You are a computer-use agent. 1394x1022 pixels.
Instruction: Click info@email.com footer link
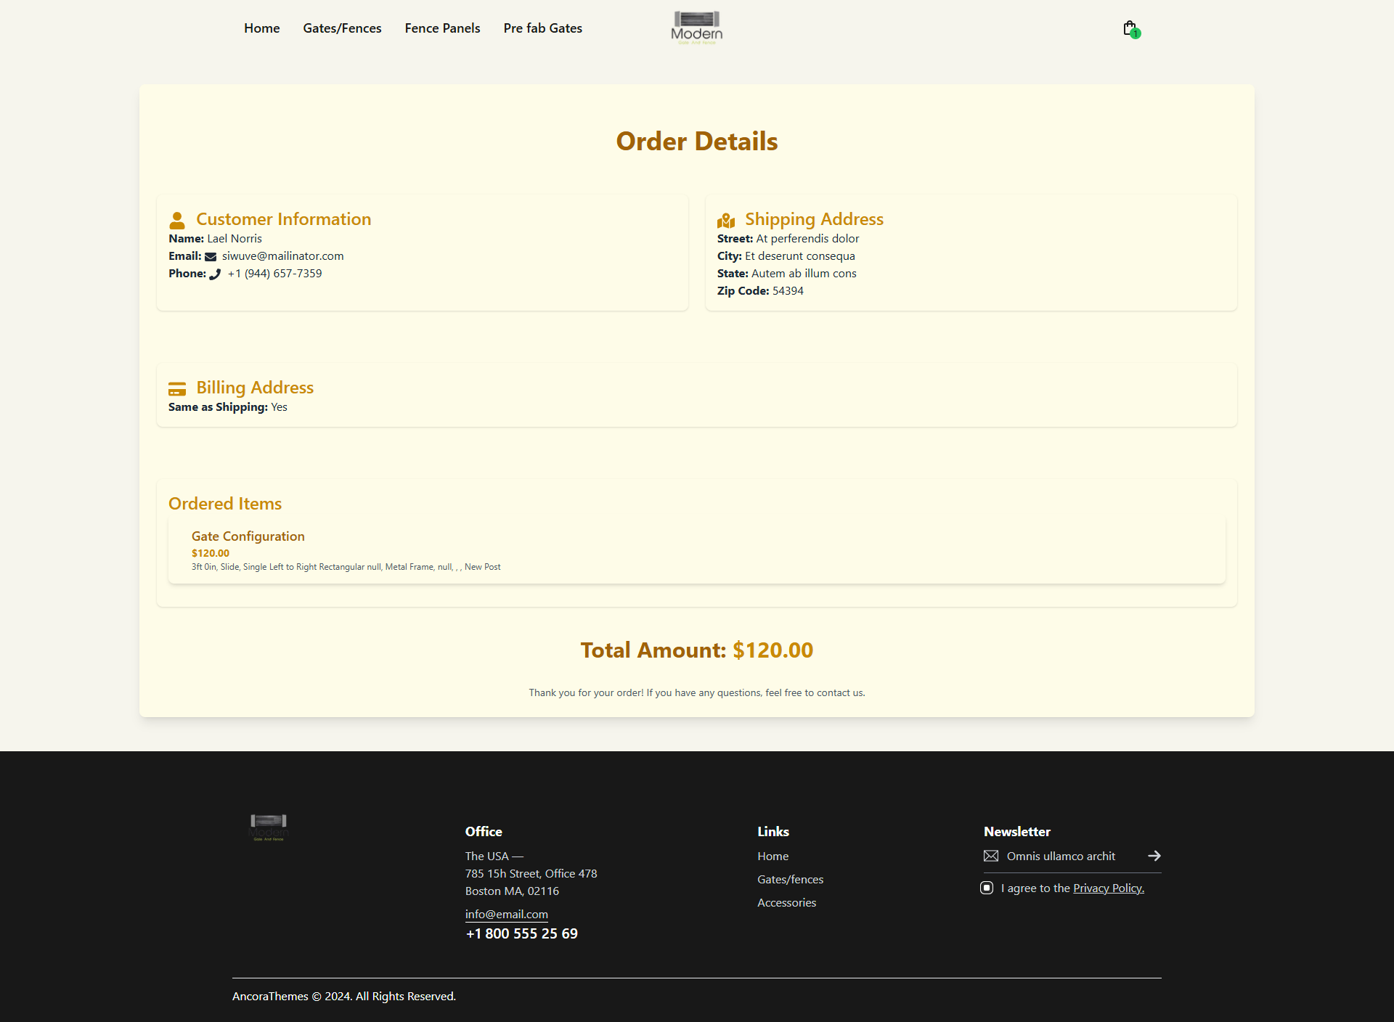[506, 914]
